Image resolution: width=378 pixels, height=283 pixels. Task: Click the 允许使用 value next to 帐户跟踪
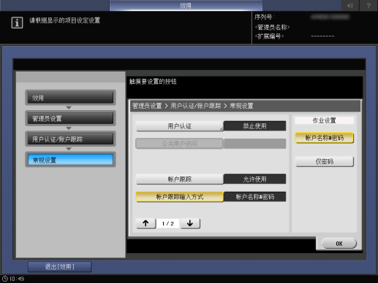tap(254, 179)
